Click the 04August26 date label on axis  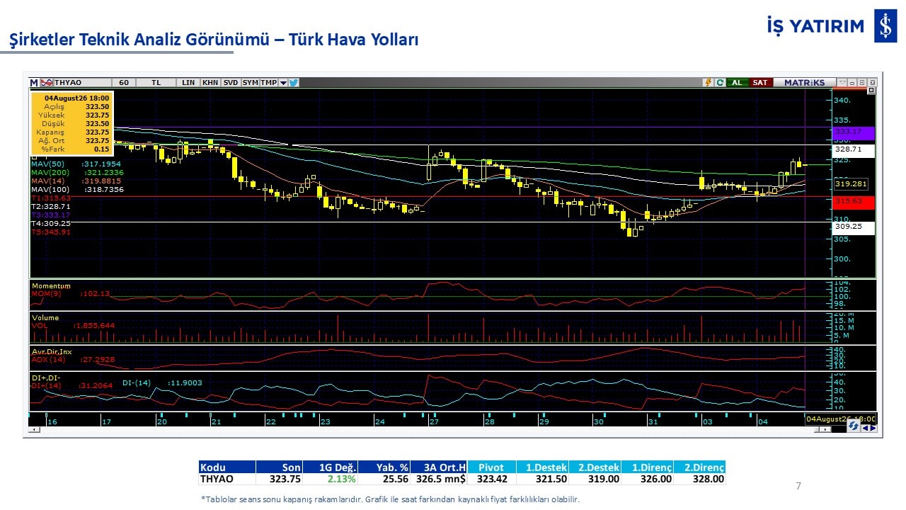[841, 419]
